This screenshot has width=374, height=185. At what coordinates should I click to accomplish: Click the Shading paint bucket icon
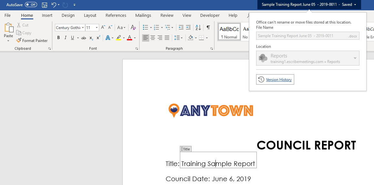(190, 38)
